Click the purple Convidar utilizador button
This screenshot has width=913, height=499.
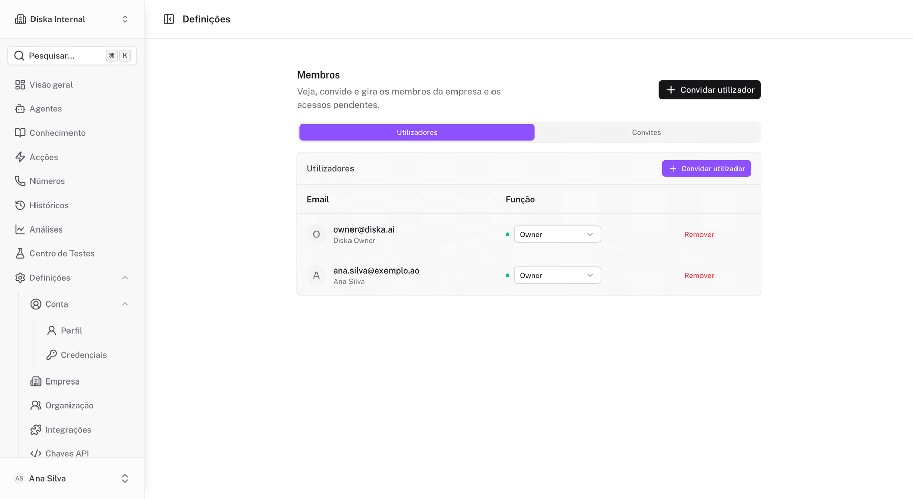(x=707, y=169)
